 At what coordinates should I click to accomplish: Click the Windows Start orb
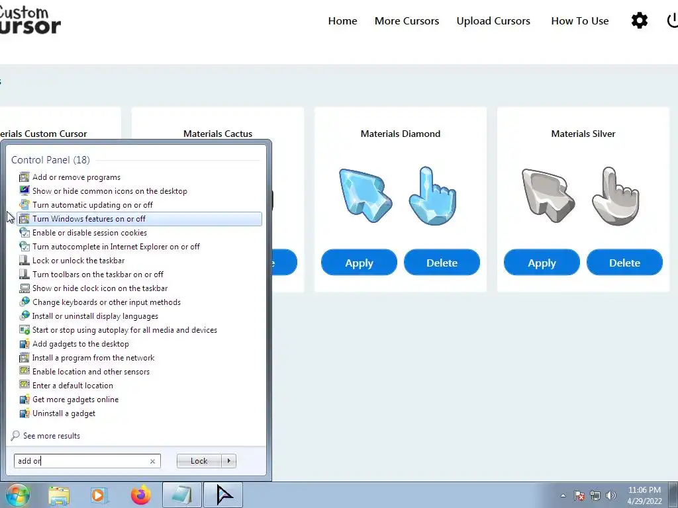[x=17, y=495]
